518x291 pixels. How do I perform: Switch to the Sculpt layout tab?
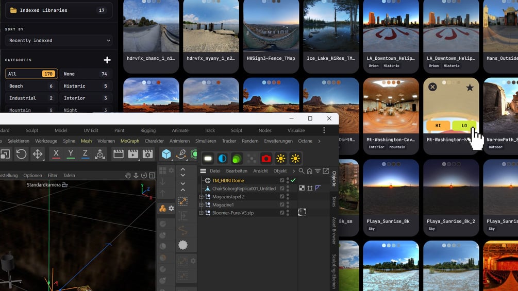coord(32,130)
